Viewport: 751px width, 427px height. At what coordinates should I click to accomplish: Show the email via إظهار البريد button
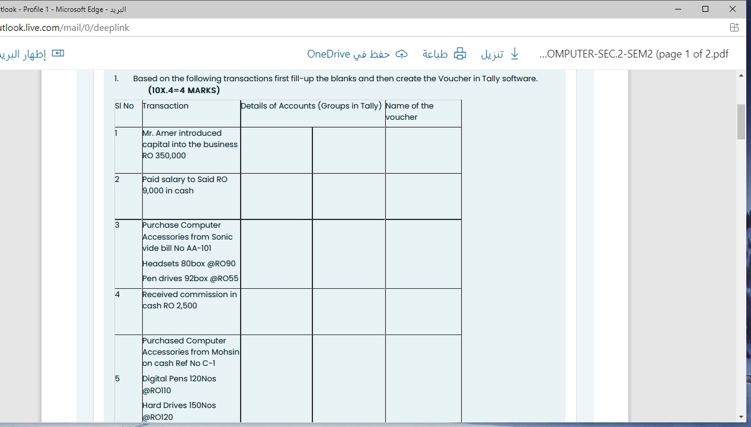(x=23, y=54)
